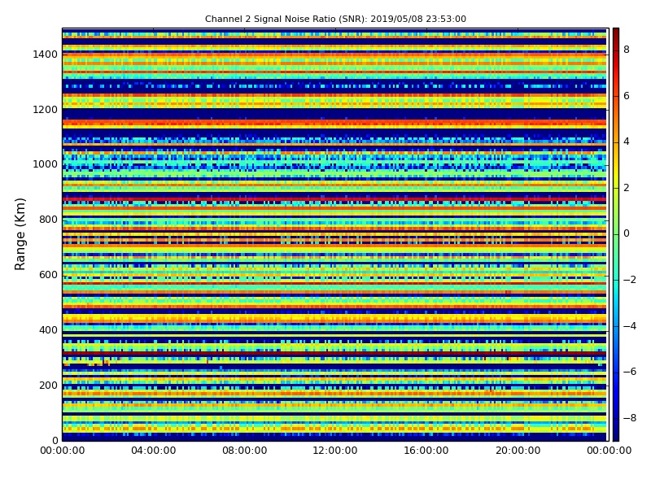
Task: Click the 800 range tick label
Action: coord(48,220)
